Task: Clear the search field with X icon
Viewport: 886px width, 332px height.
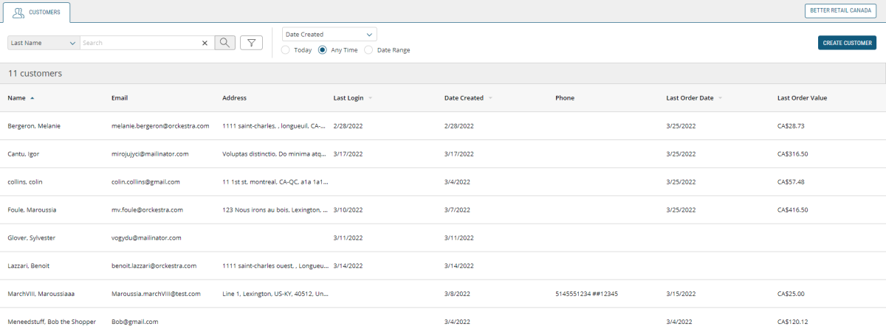Action: [205, 43]
